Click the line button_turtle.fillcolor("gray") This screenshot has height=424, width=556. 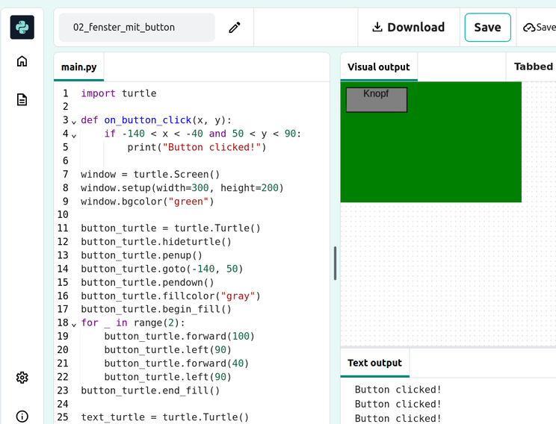pyautogui.click(x=170, y=296)
